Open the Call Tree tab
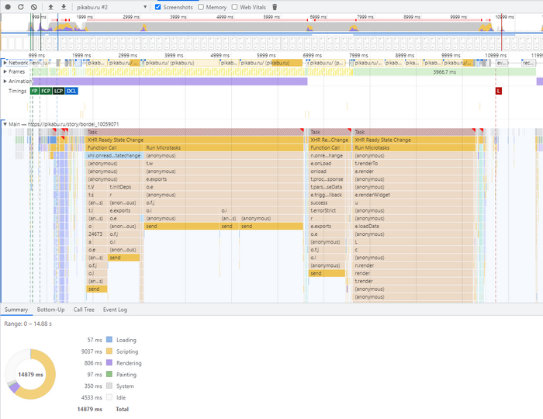The width and height of the screenshot is (543, 419). tap(84, 310)
